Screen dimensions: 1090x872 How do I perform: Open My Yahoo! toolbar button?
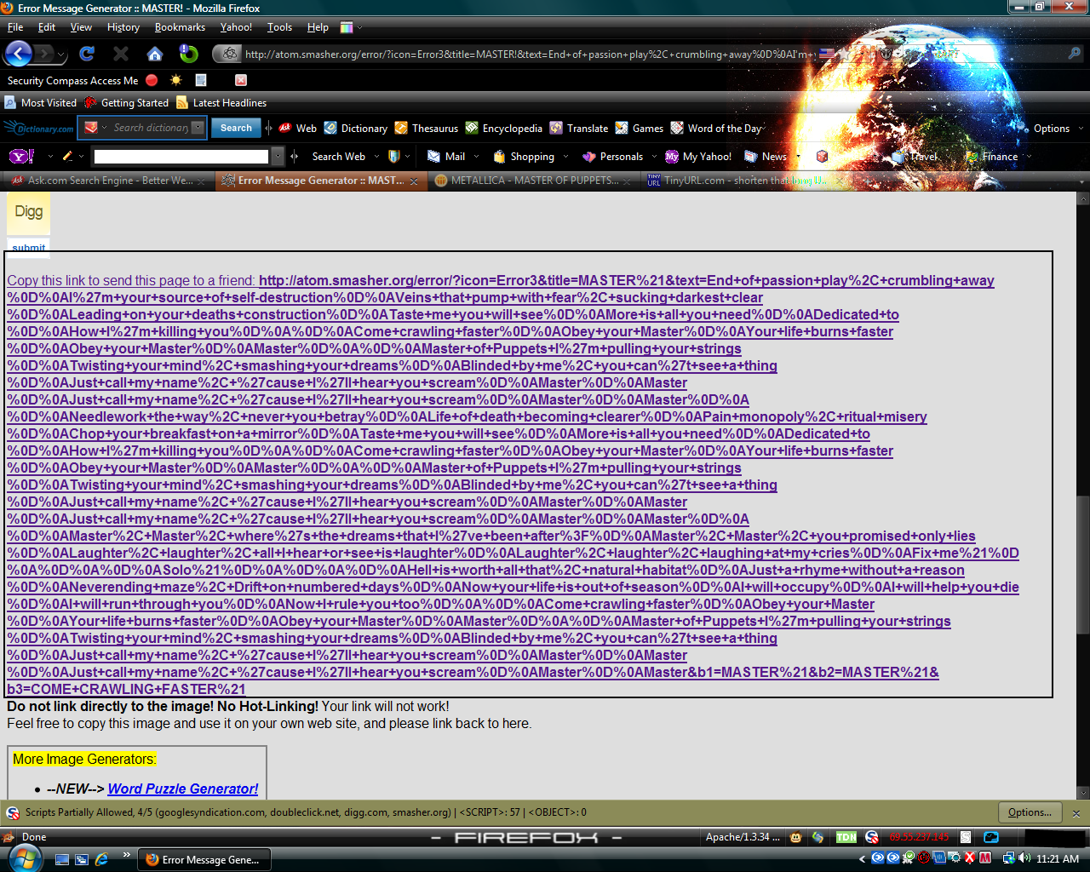point(698,157)
